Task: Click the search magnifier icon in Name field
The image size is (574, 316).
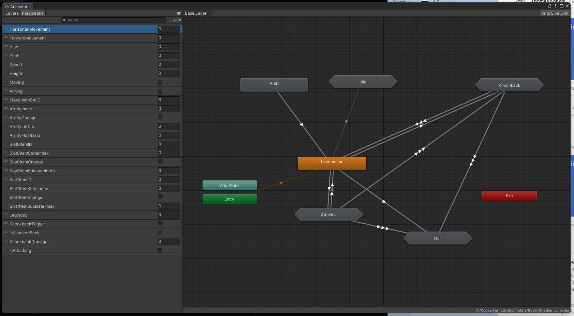Action: click(x=64, y=20)
